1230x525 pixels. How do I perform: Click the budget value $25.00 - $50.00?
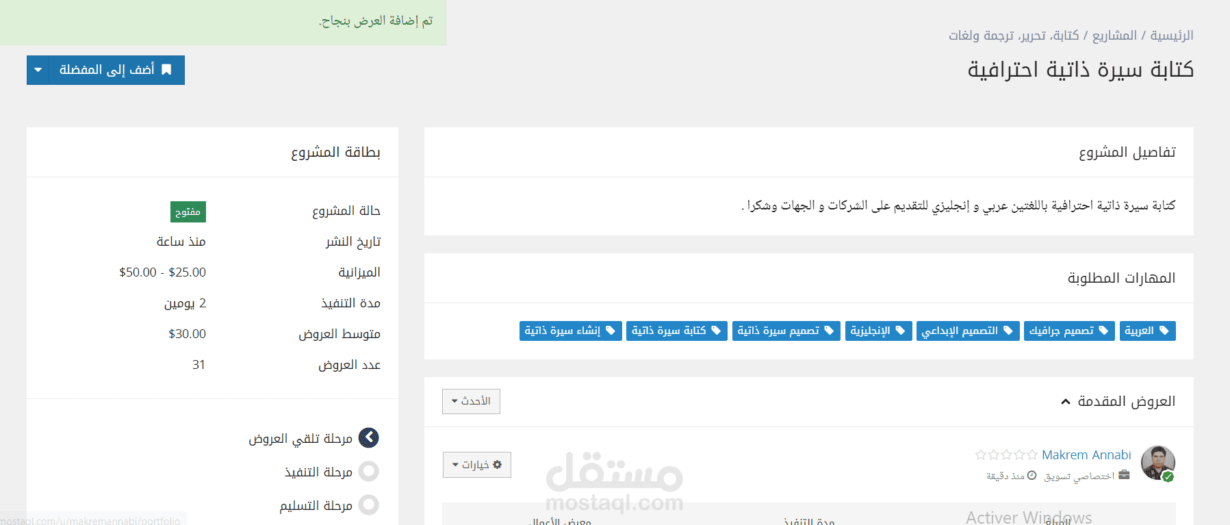(x=162, y=272)
